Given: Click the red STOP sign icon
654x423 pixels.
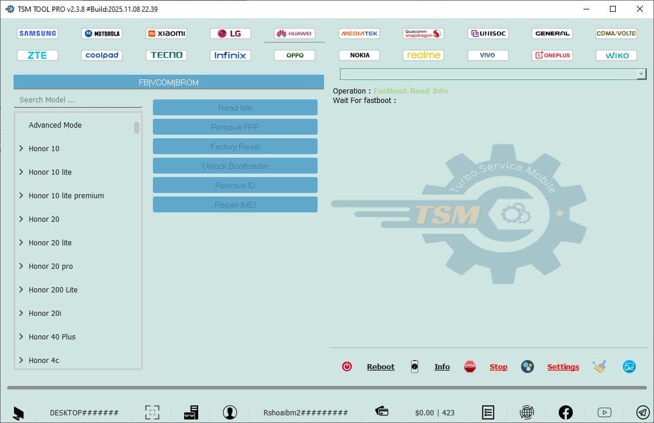Looking at the screenshot, I should [469, 366].
